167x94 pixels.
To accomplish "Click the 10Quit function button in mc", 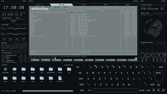I will point(132,60).
